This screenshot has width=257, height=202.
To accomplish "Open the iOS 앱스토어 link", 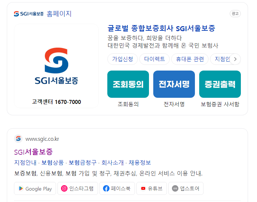I will point(186,188).
